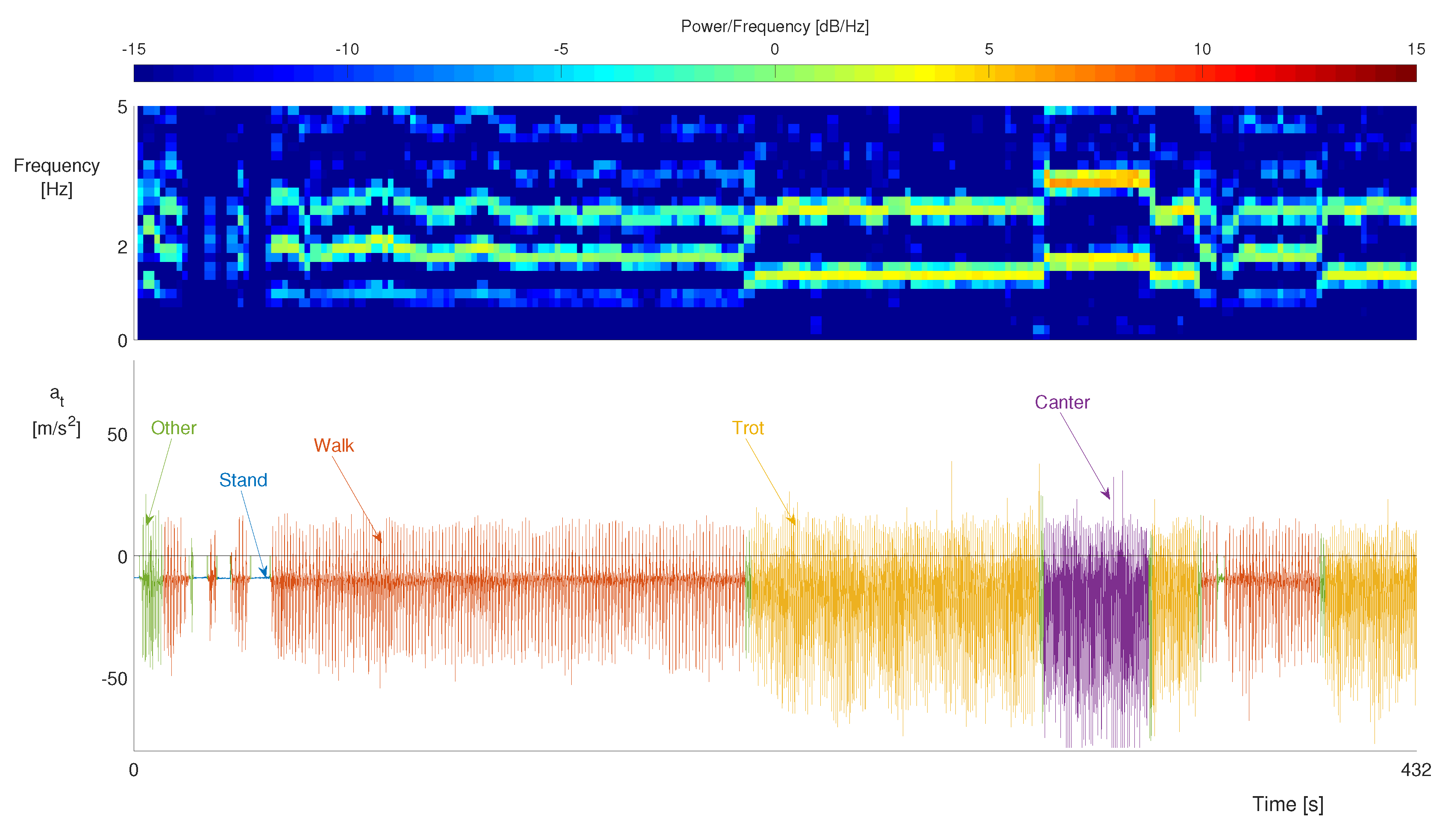
Task: Click the blue 'Stand' annotation label
Action: tap(243, 480)
